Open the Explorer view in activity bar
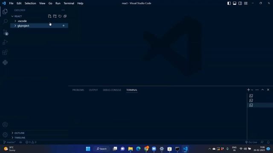 coord(5,11)
